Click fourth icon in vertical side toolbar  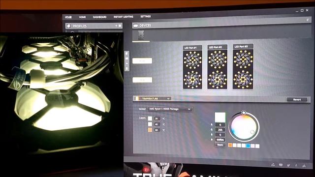(127, 68)
